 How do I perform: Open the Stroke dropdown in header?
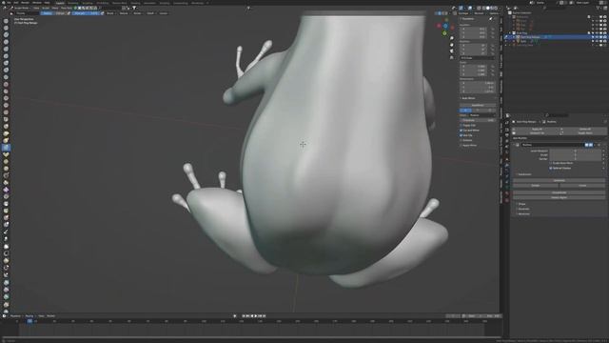click(x=137, y=13)
